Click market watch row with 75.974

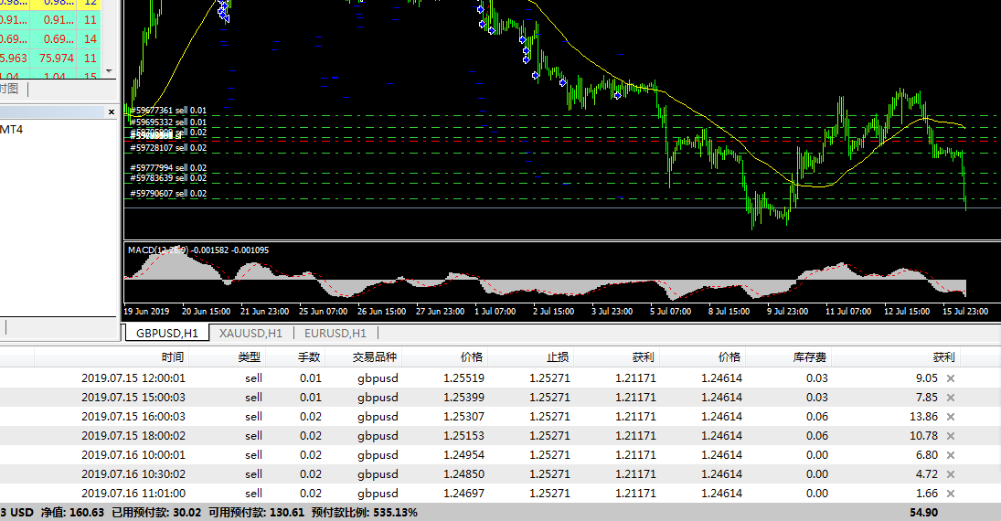tap(50, 58)
